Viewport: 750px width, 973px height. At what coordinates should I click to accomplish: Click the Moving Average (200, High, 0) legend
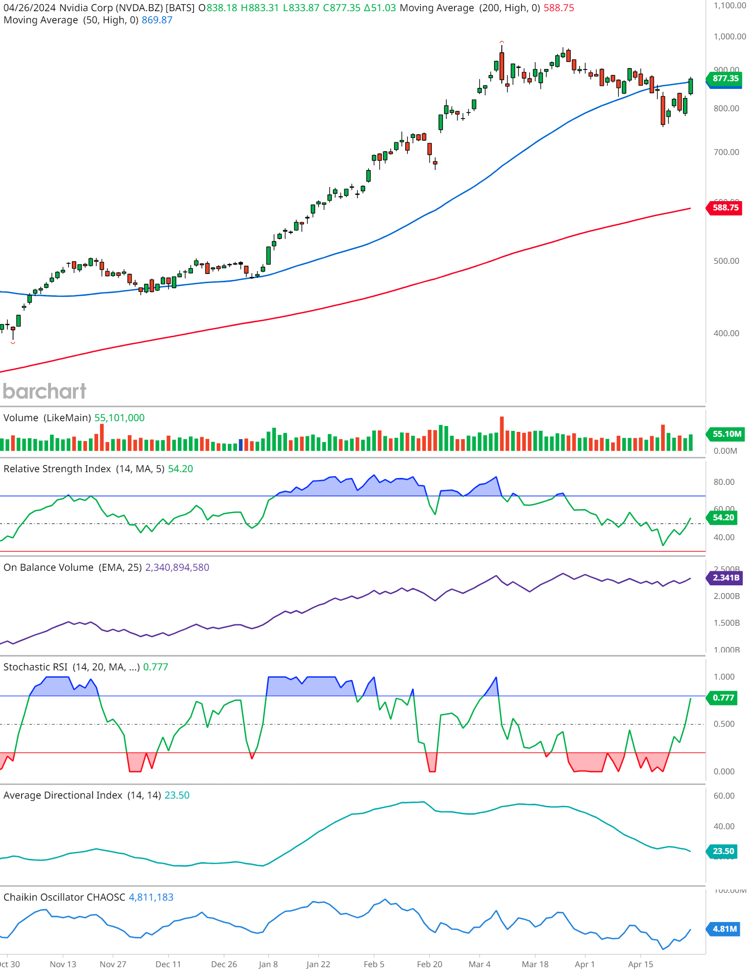[470, 8]
